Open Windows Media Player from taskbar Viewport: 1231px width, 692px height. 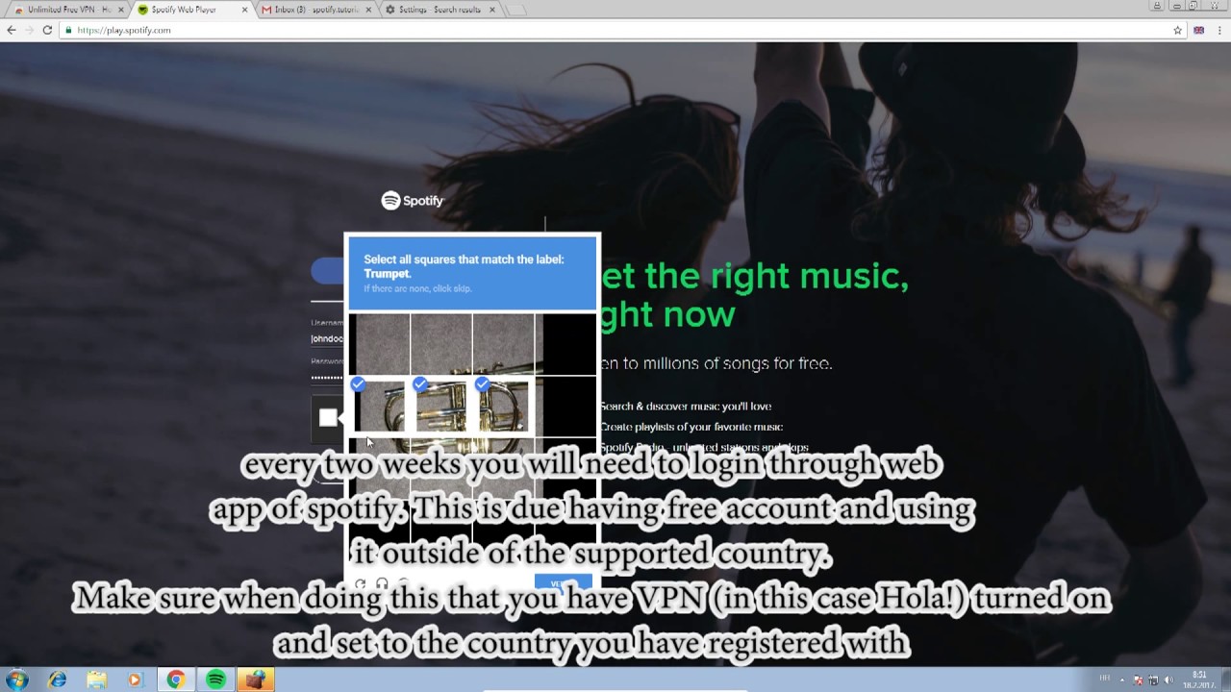click(136, 680)
